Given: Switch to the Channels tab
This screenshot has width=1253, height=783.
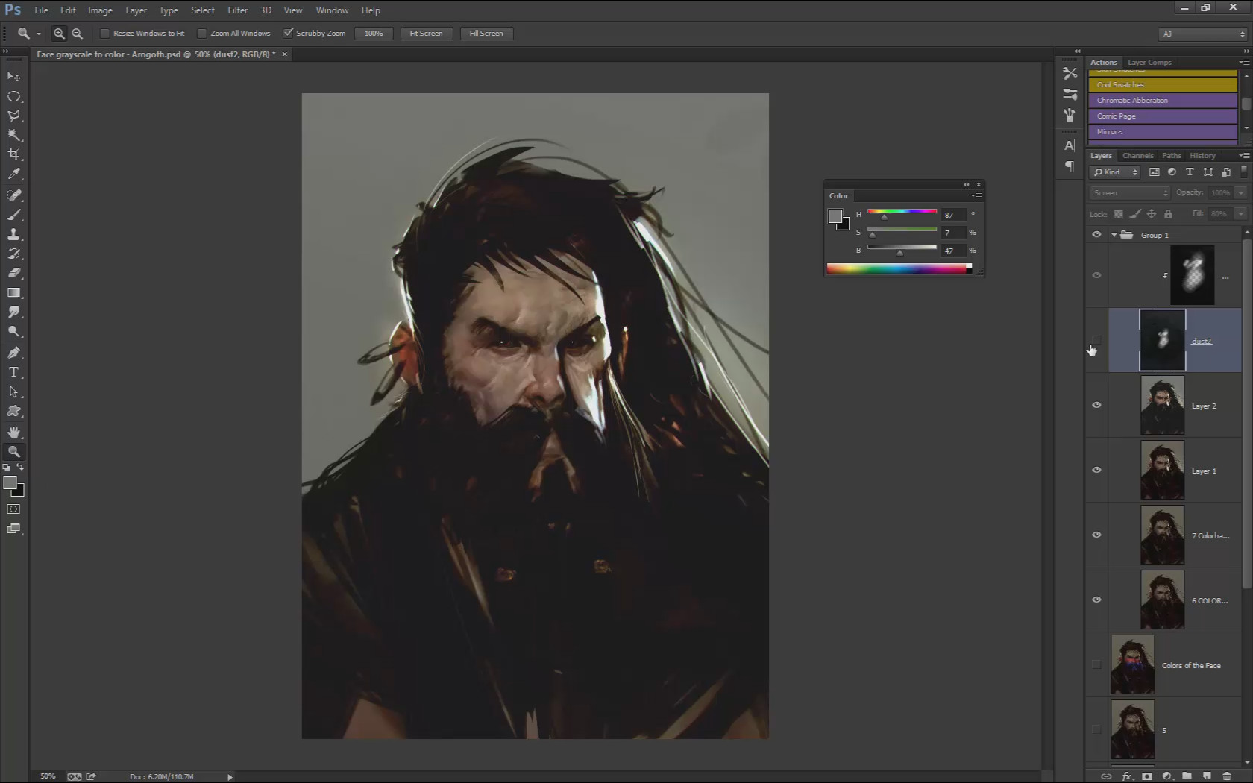Looking at the screenshot, I should (1137, 156).
